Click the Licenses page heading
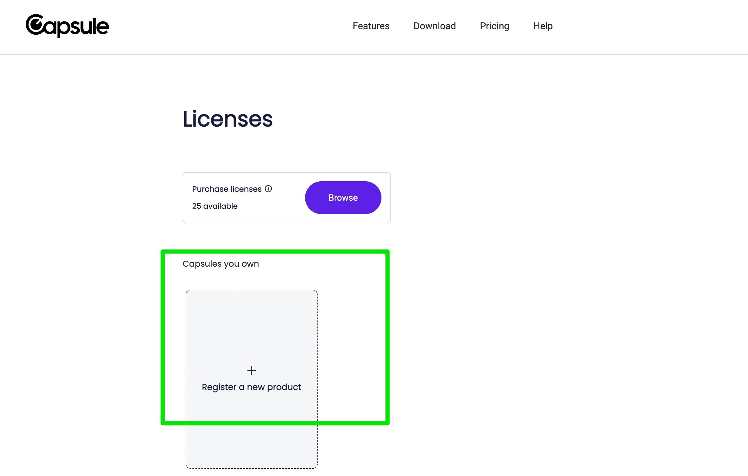 (227, 119)
